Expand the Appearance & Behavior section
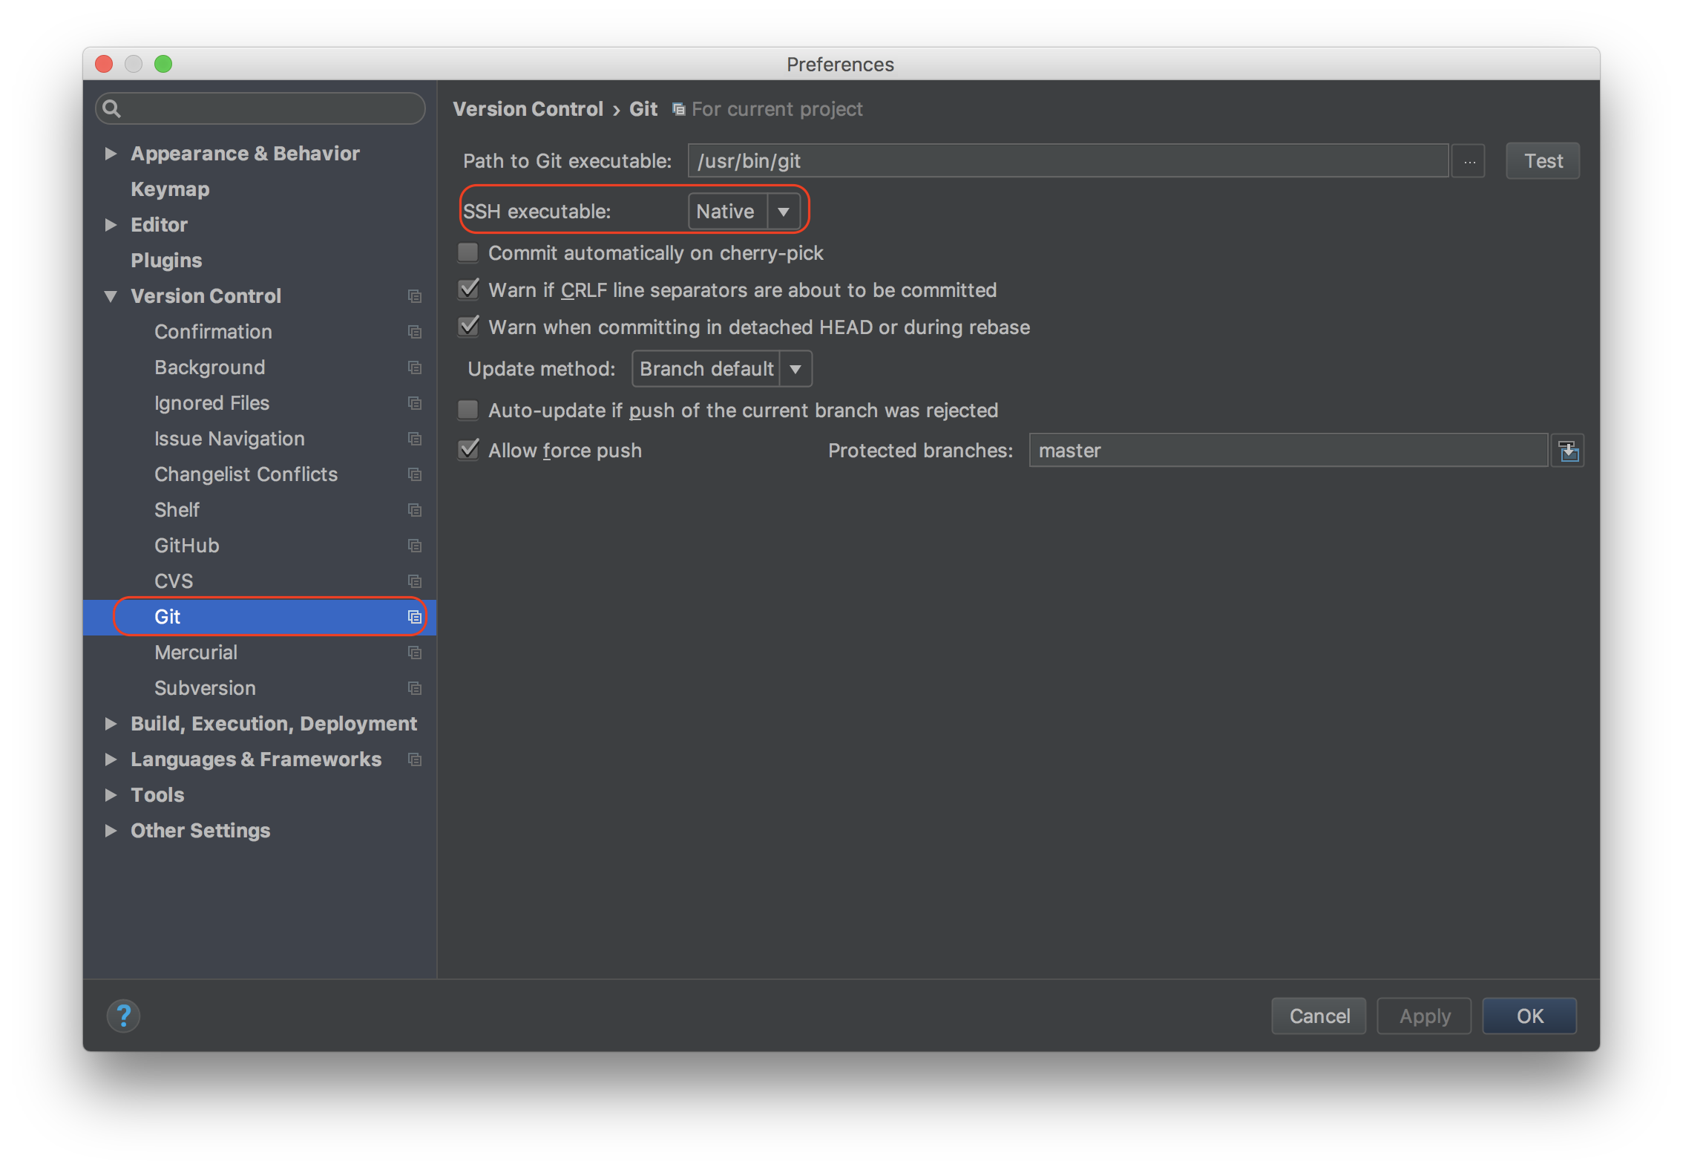 [x=111, y=153]
